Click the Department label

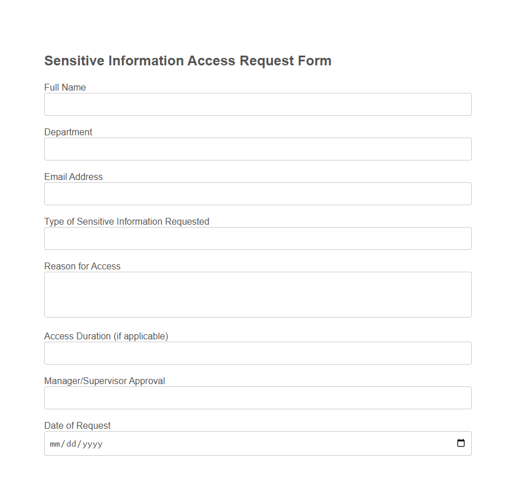68,132
